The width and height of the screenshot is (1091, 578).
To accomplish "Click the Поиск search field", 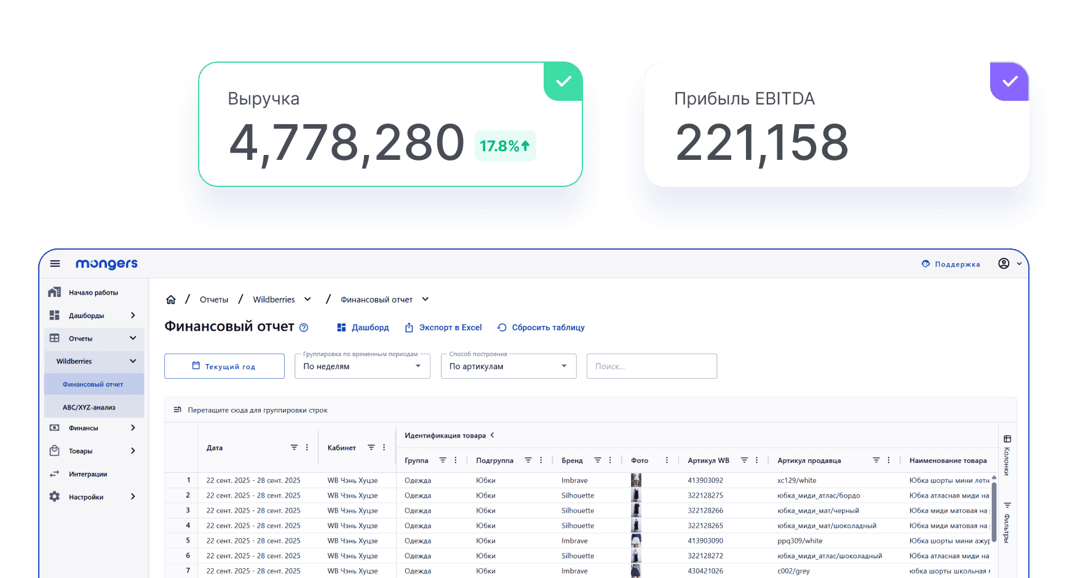I will 651,366.
